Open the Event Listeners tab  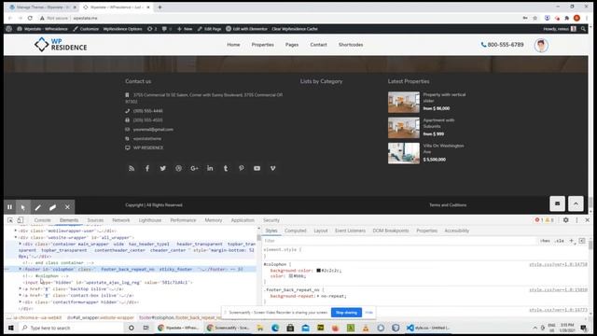[351, 231]
